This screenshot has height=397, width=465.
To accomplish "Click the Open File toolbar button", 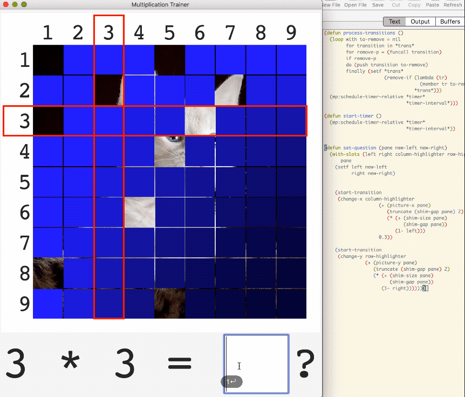I will click(355, 5).
